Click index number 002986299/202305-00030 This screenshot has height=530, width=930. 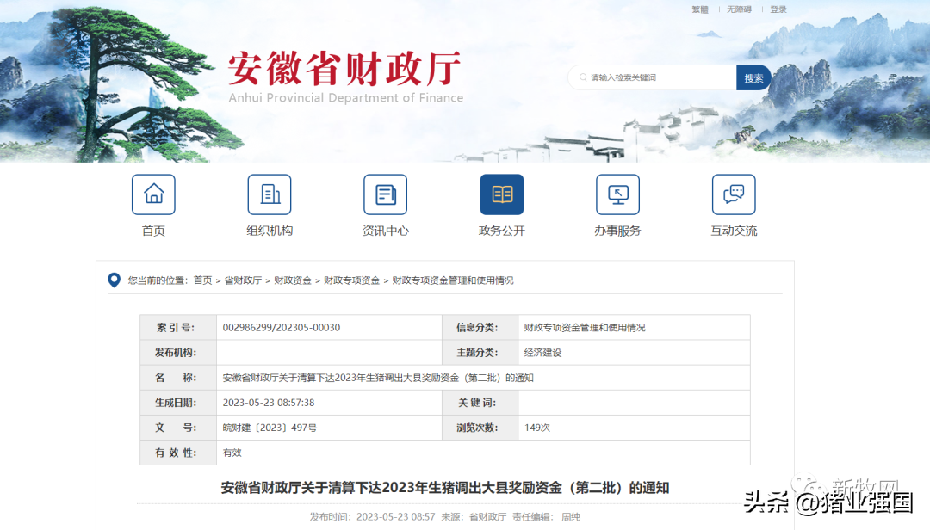(x=281, y=327)
